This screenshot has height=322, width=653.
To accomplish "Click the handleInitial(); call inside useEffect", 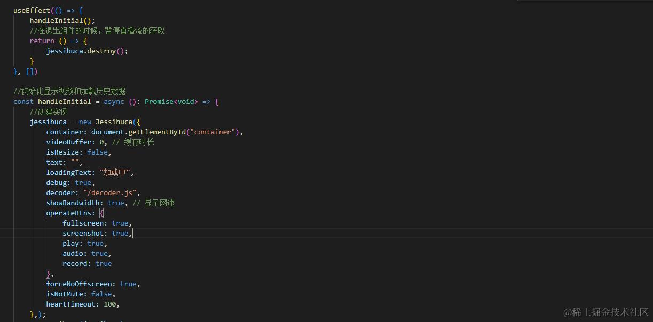I will click(x=62, y=20).
